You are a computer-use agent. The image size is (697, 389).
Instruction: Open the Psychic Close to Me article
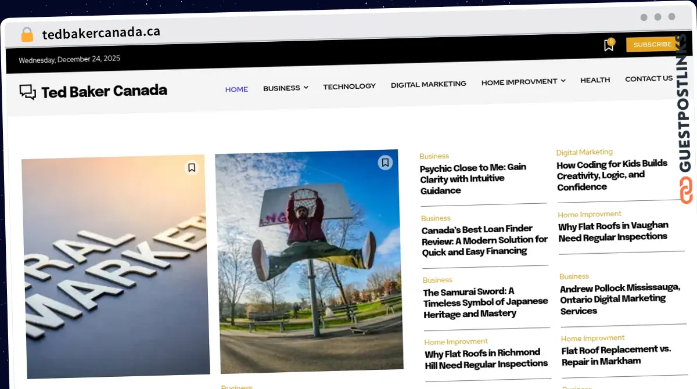[x=472, y=179]
